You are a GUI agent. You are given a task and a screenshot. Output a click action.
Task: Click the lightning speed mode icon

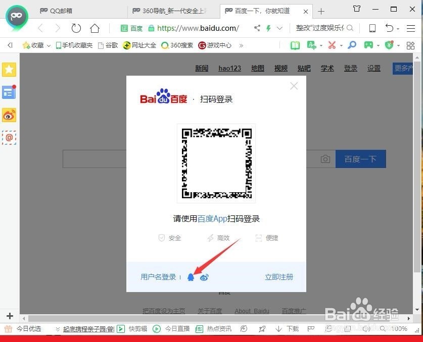point(268,28)
